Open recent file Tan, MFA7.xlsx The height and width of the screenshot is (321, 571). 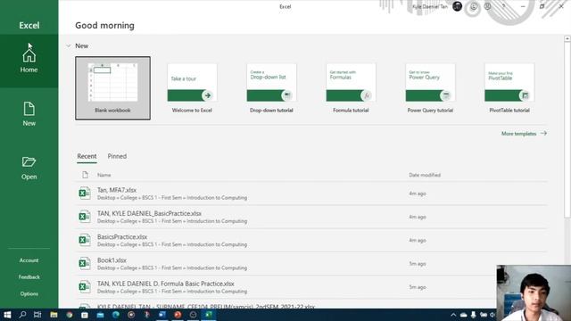(311, 193)
